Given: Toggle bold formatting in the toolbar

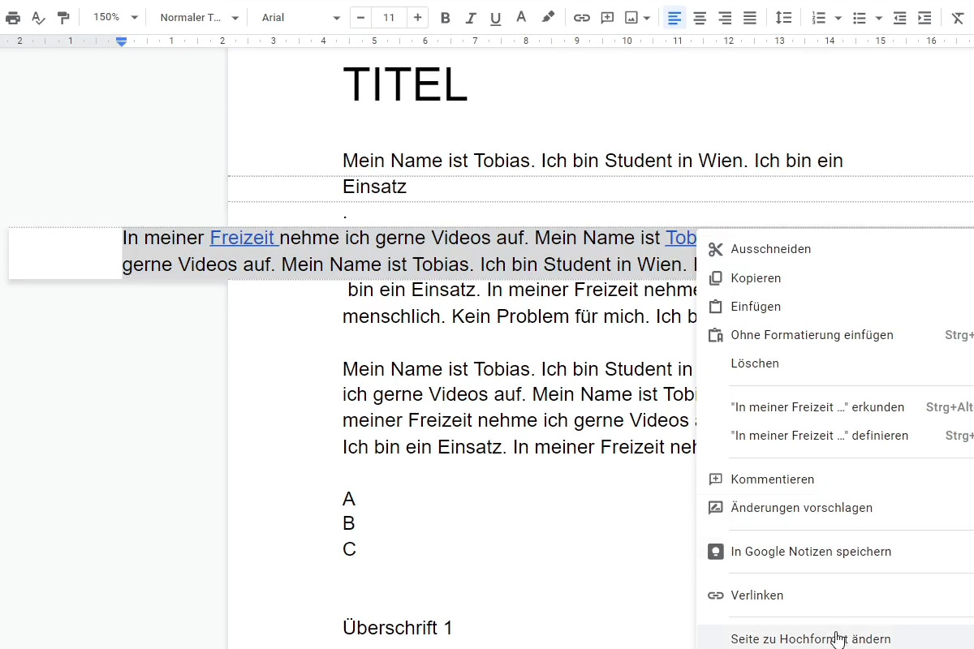Looking at the screenshot, I should pos(445,17).
